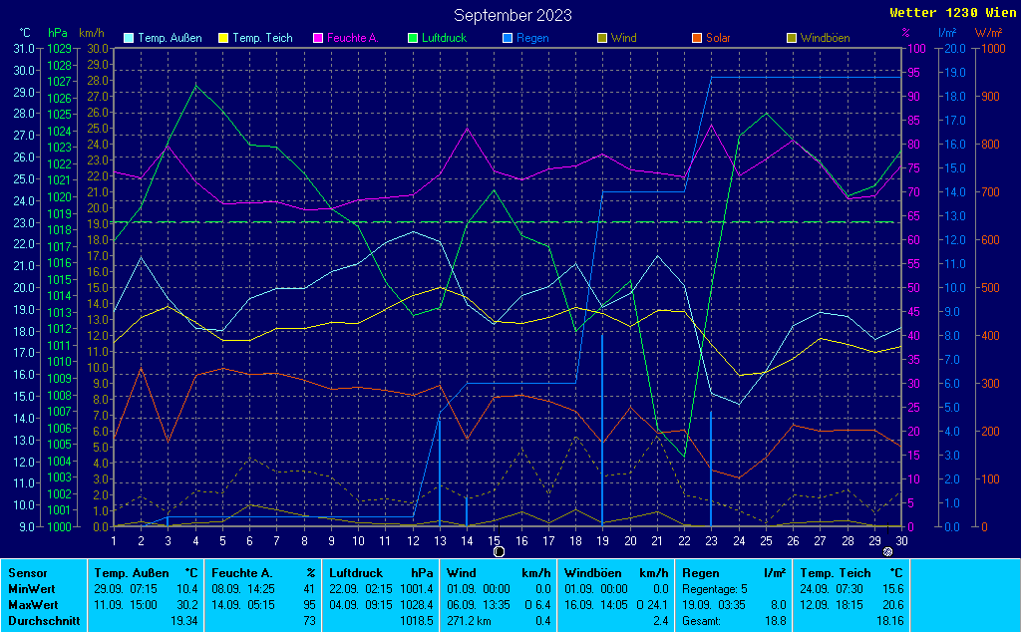Select the 'Windböen' legend label
Image resolution: width=1021 pixels, height=632 pixels.
[825, 38]
